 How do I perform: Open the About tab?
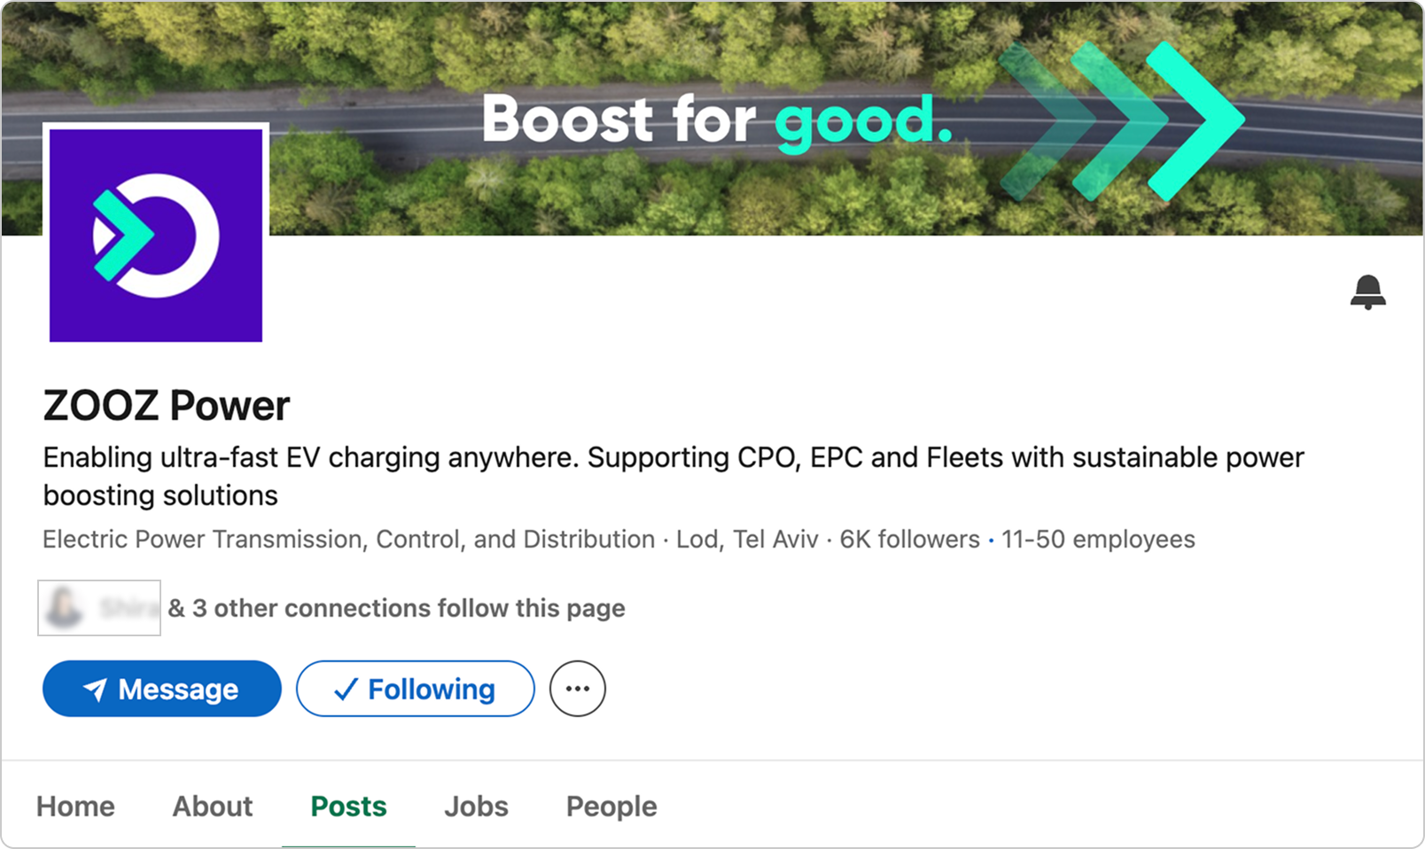pyautogui.click(x=213, y=806)
